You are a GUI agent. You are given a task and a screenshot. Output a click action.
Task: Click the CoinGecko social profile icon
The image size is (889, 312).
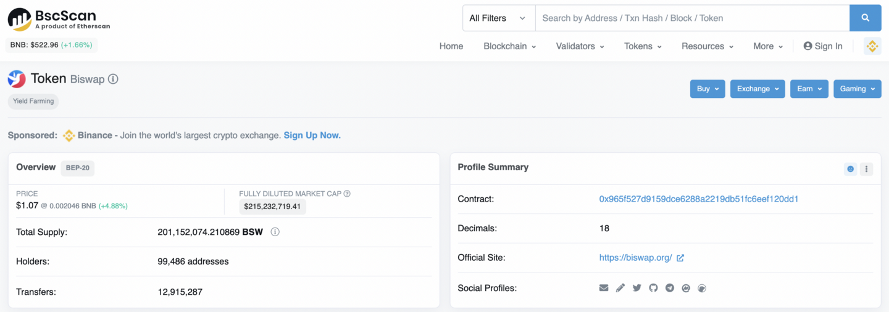pos(701,288)
